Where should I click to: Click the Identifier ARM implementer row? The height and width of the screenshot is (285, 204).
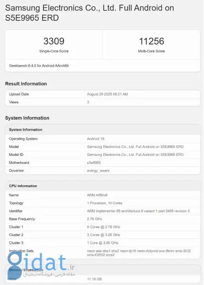103,211
